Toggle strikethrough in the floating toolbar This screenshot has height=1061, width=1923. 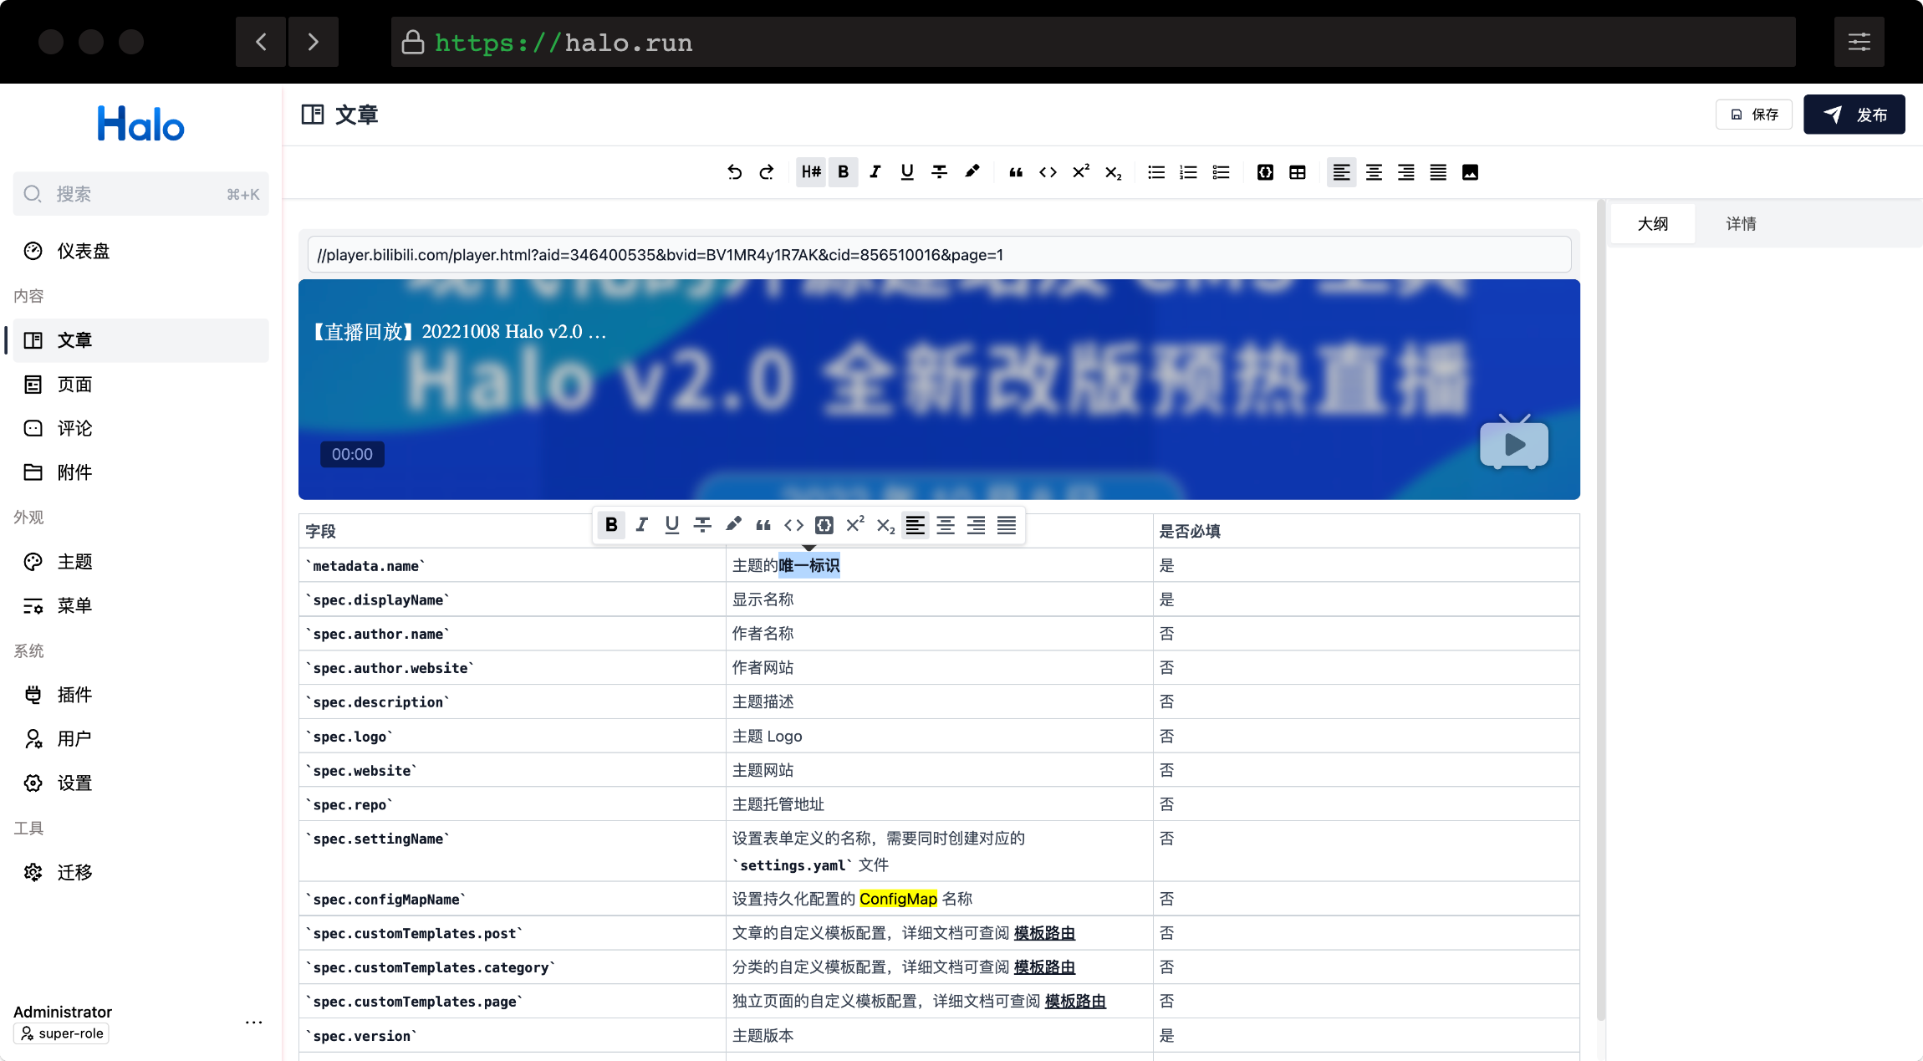pyautogui.click(x=702, y=525)
